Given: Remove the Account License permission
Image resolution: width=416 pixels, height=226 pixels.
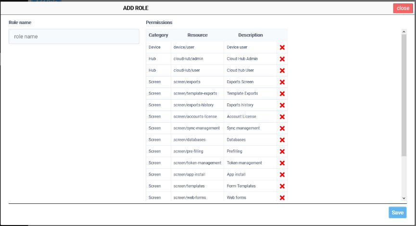Looking at the screenshot, I should click(282, 117).
